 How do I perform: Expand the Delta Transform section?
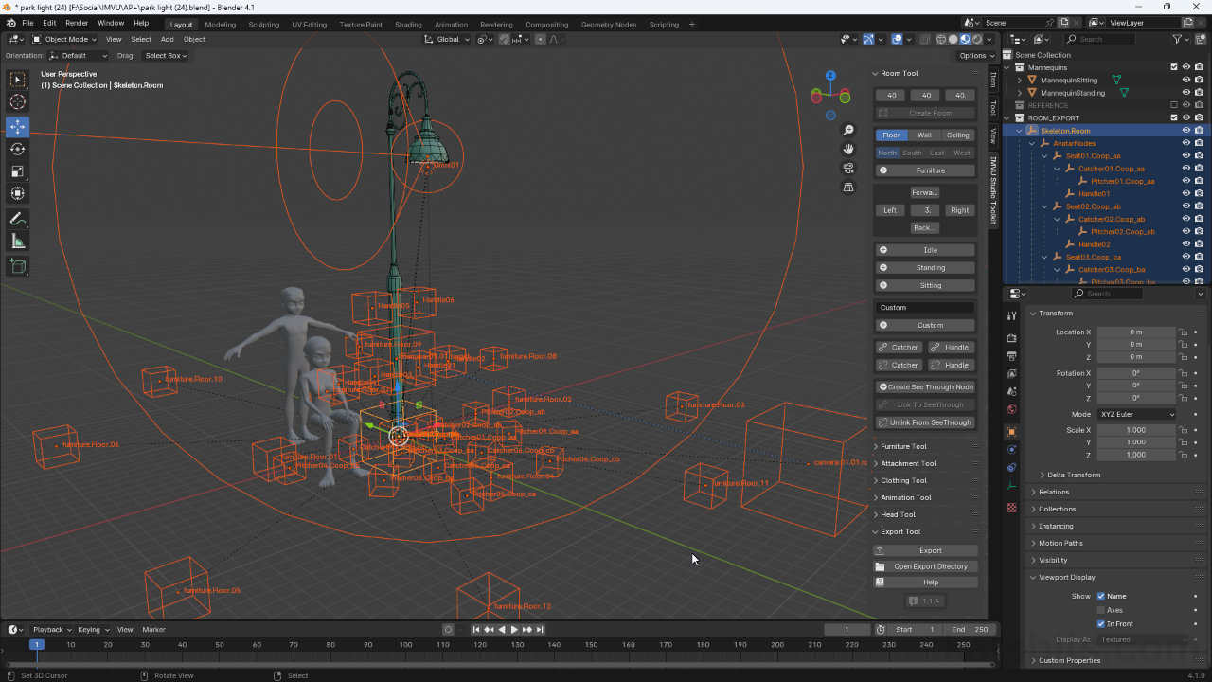1074,475
